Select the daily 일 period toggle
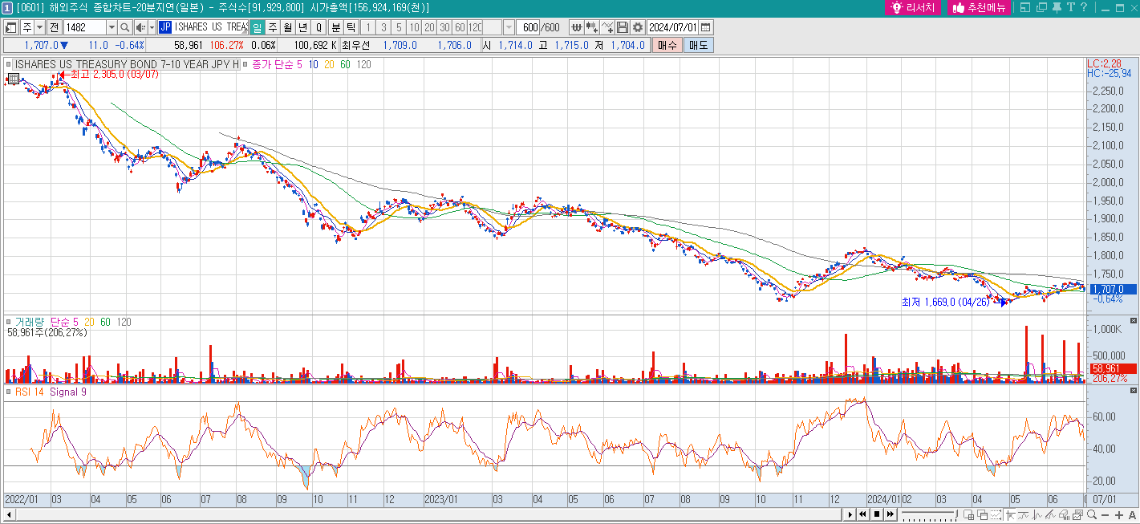The width and height of the screenshot is (1140, 524). (x=258, y=27)
